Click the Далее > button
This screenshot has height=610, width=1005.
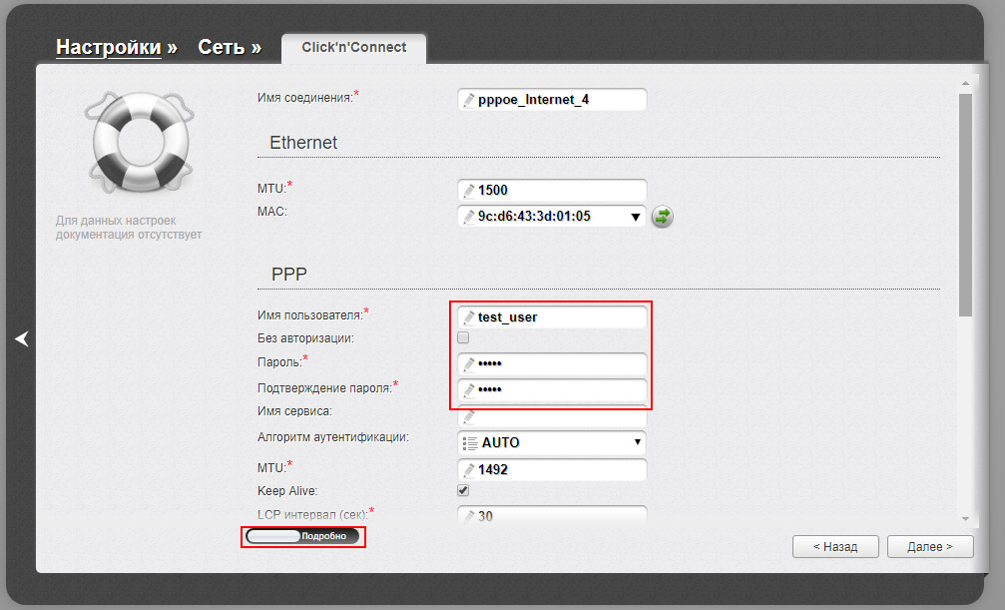pos(930,546)
